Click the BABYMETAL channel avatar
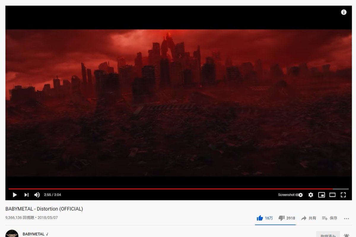This screenshot has height=237, width=356. click(12, 233)
